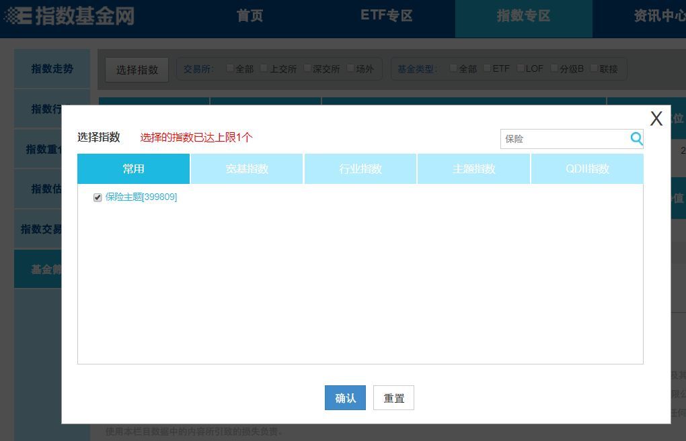Open the 资讯中心 navigation item
The width and height of the screenshot is (686, 441).
pos(660,15)
